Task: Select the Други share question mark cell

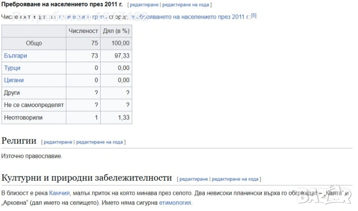Action: point(116,93)
